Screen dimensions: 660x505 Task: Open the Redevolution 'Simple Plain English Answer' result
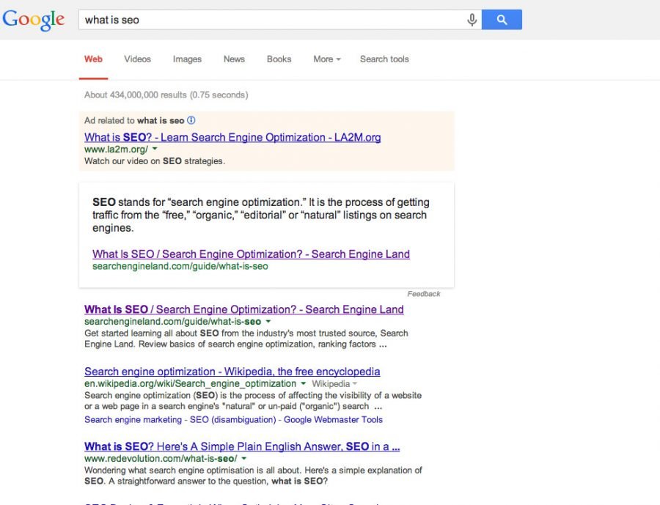click(242, 446)
